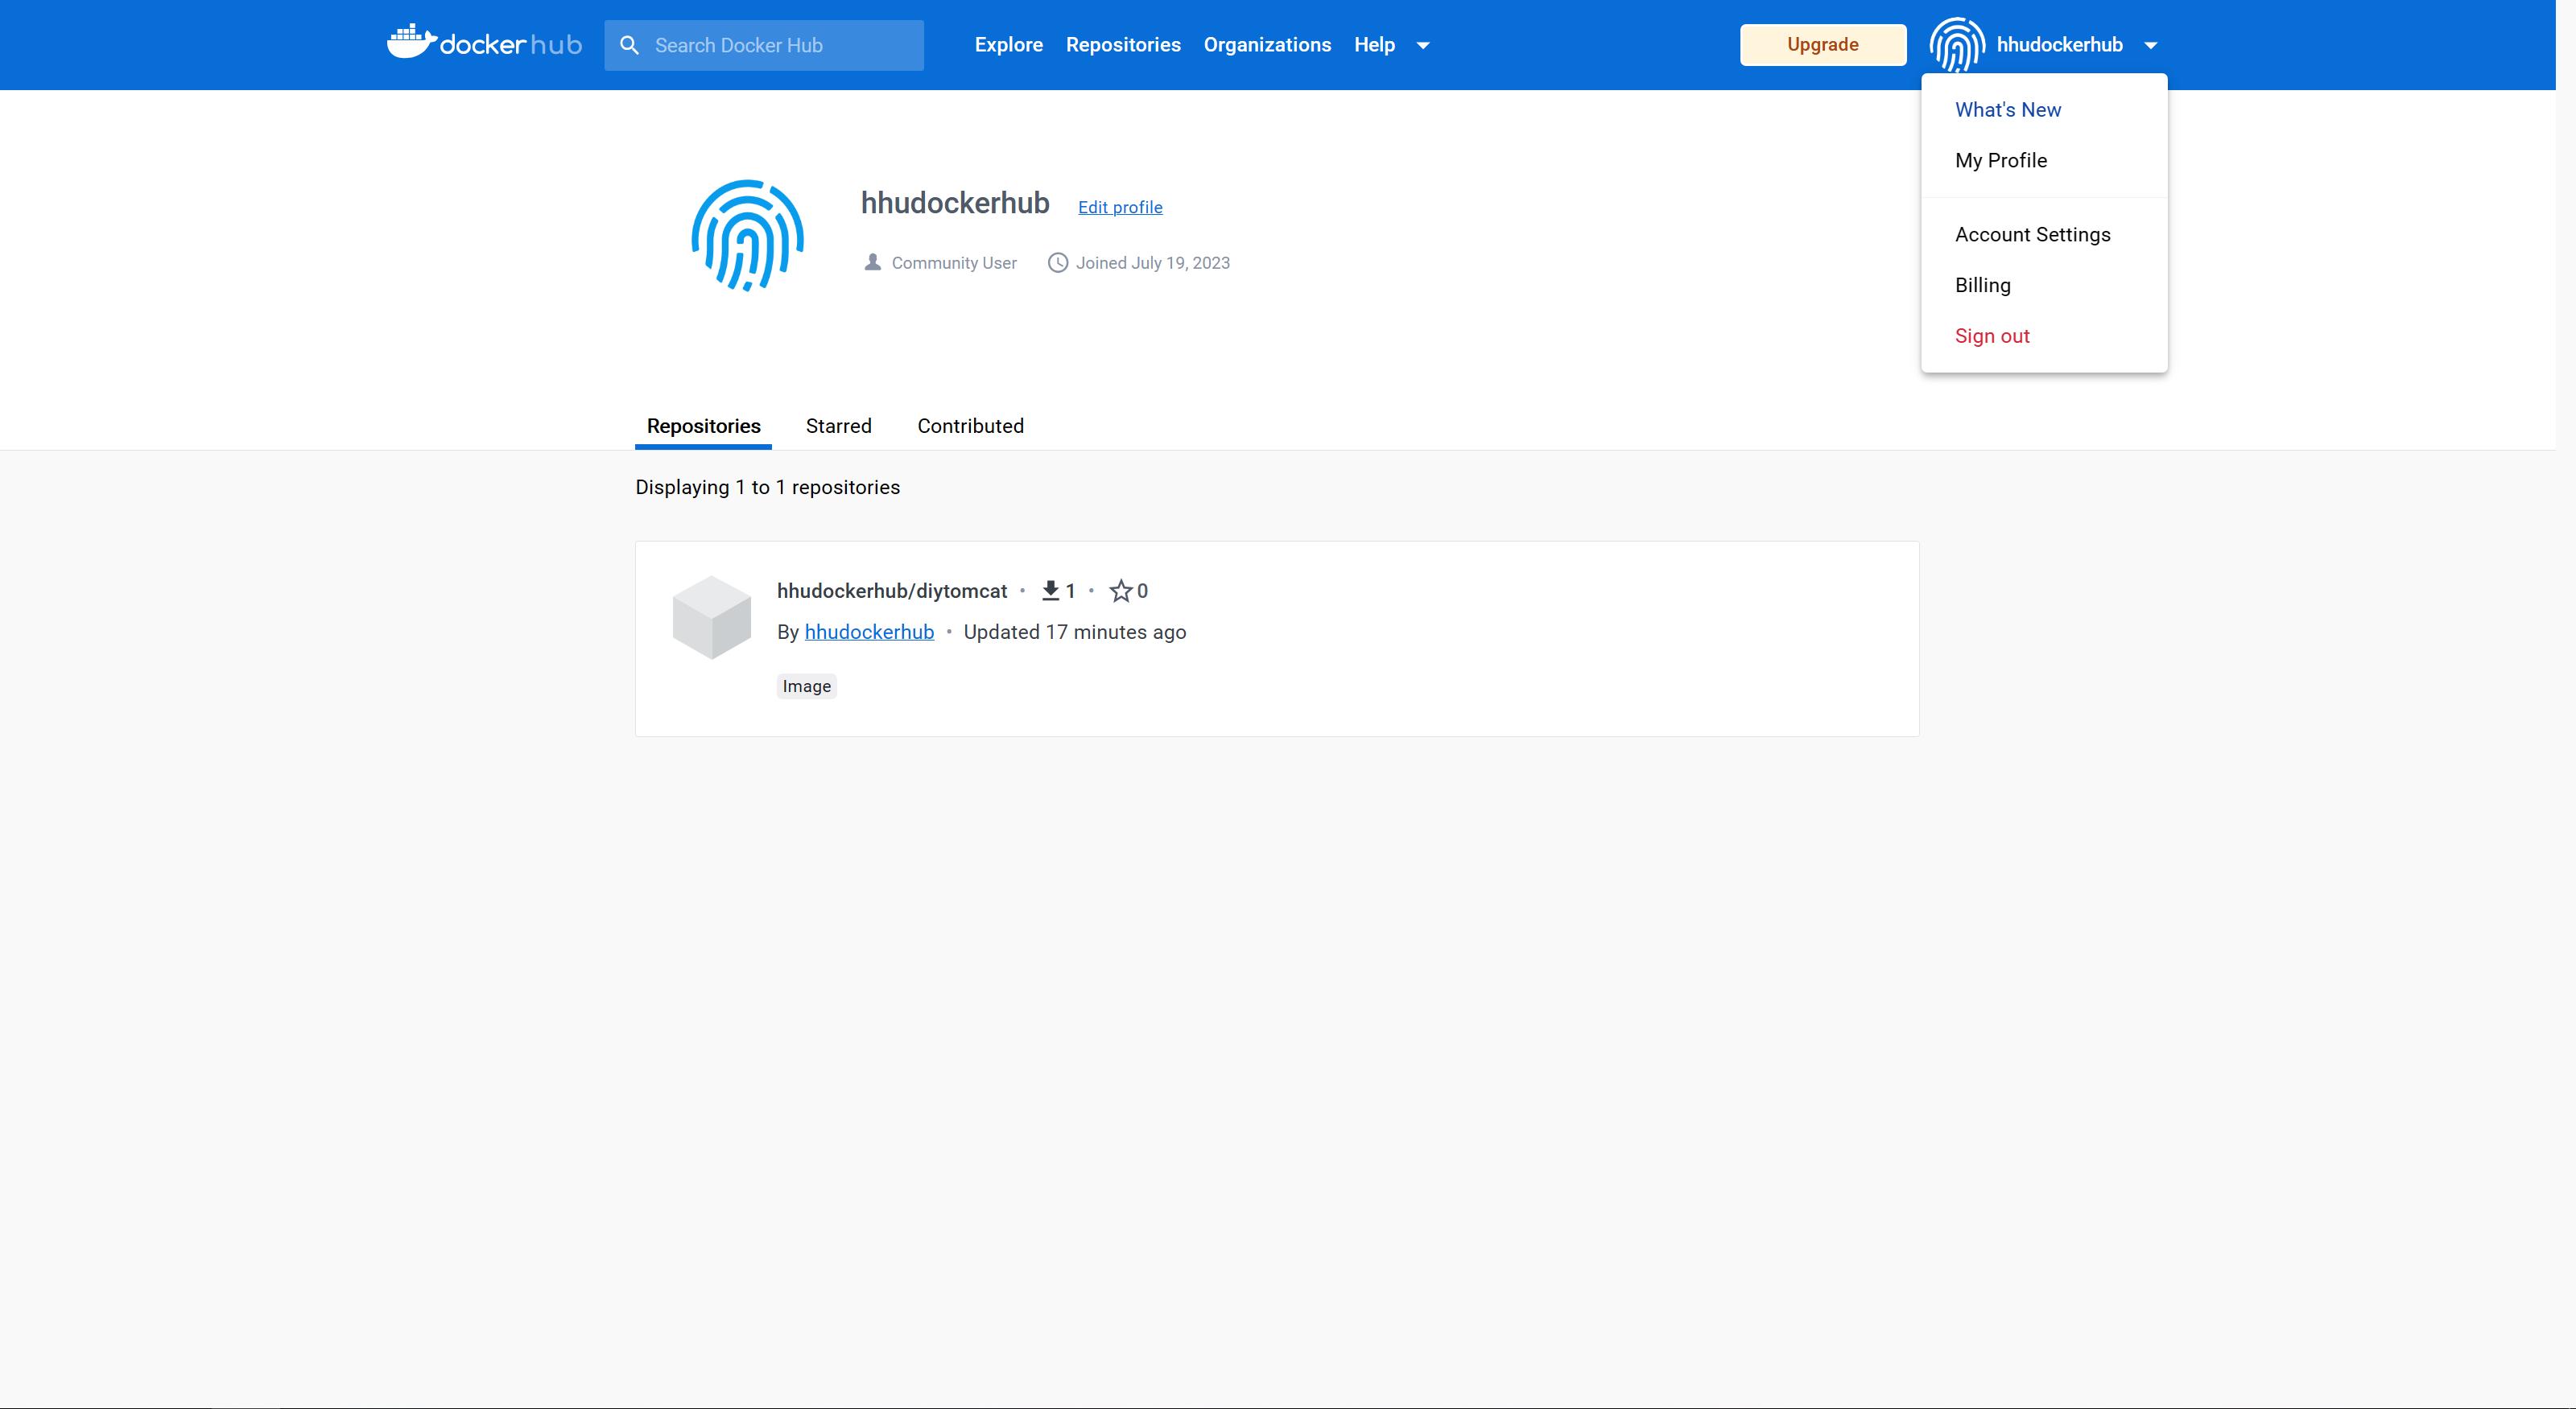Screen dimensions: 2576x1409
Task: Switch to the Contributed tab
Action: [x=970, y=426]
